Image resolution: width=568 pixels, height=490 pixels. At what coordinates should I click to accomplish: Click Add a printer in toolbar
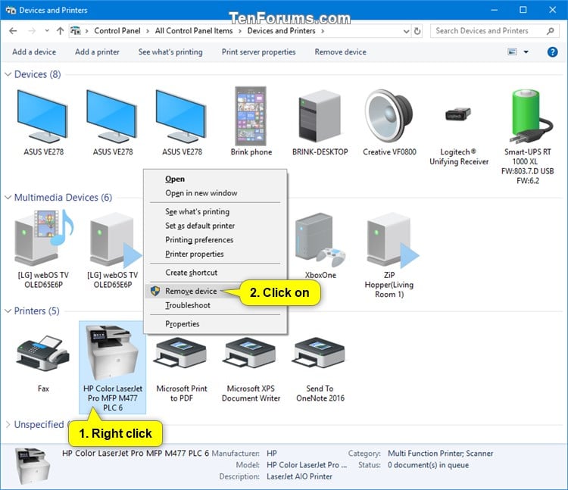[97, 52]
